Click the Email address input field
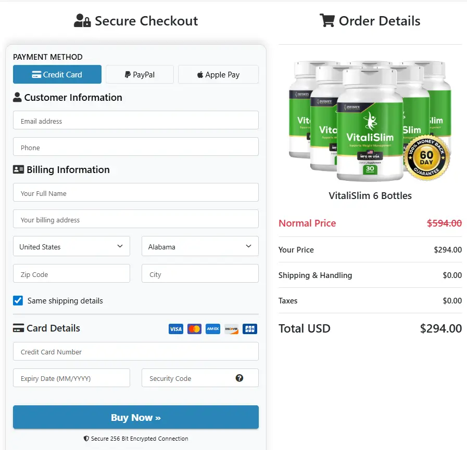 [135, 120]
